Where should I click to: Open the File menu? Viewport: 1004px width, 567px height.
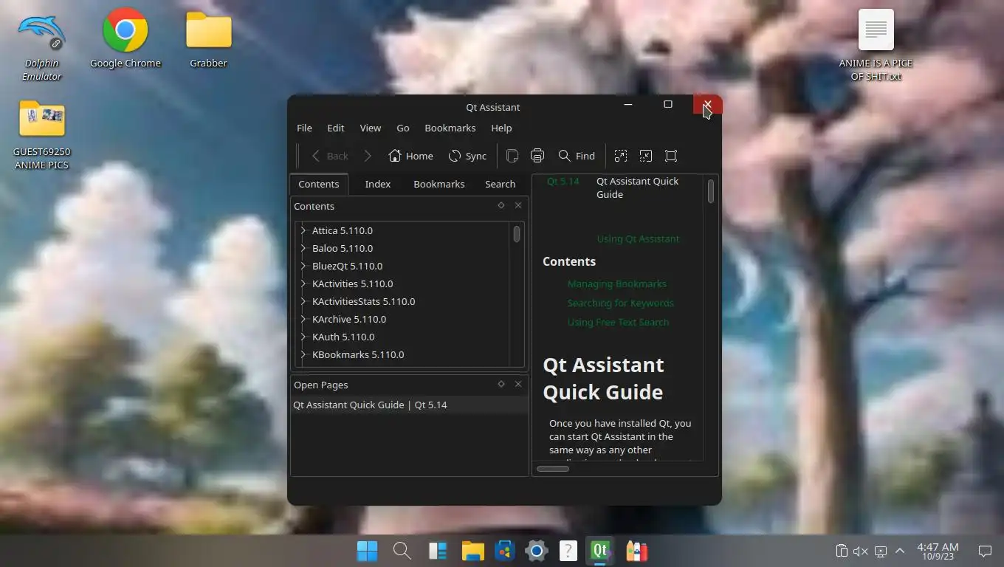pos(304,128)
